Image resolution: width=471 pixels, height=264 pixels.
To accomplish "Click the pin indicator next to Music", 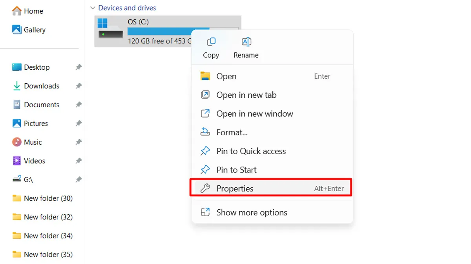I will point(78,142).
